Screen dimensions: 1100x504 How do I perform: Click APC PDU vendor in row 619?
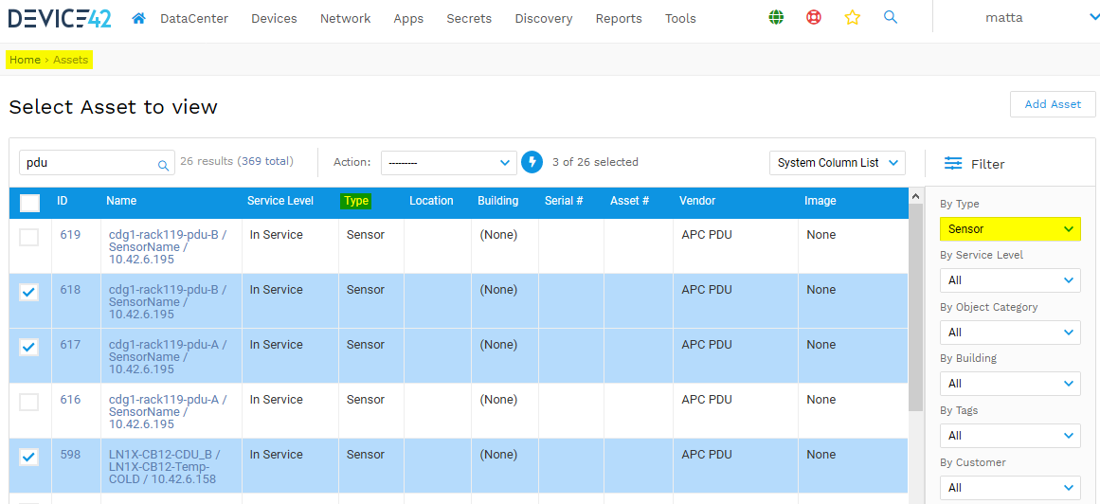click(707, 234)
